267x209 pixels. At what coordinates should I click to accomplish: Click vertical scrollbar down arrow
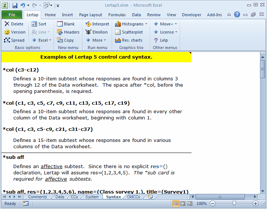pos(263,191)
